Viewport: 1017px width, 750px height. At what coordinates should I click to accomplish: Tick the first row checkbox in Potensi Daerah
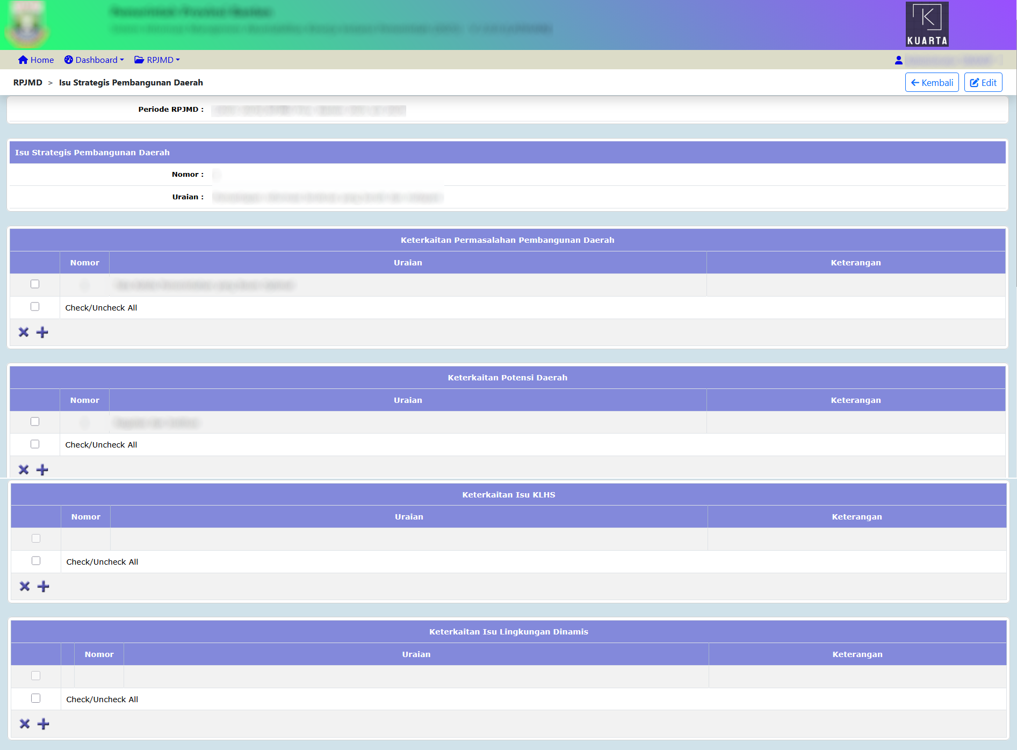[x=35, y=422]
